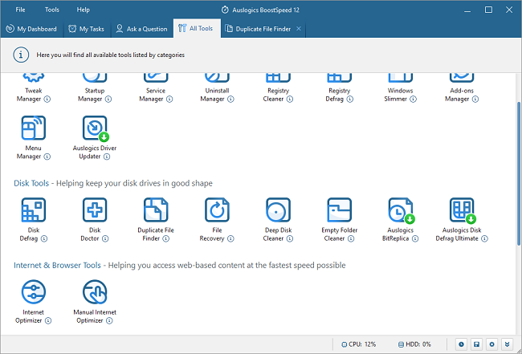Screen dimensions: 522x354
Task: Show info for Disk Doctor
Action: [x=105, y=238]
